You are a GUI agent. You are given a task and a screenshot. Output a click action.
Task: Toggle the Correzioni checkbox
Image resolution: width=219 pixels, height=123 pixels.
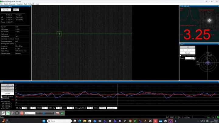click(2, 98)
